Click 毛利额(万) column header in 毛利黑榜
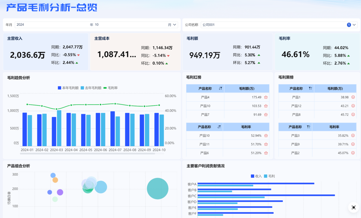The width and height of the screenshot is (361, 218). (x=335, y=89)
